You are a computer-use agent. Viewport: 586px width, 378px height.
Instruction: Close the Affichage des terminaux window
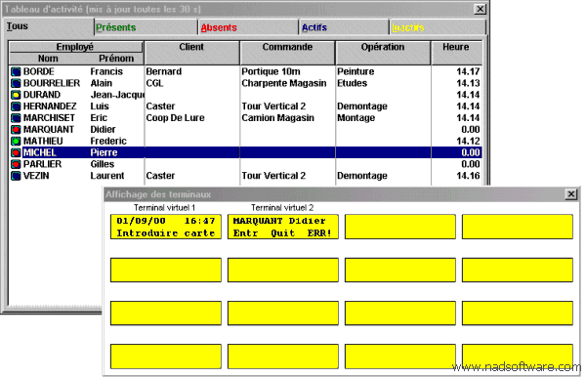pos(571,194)
